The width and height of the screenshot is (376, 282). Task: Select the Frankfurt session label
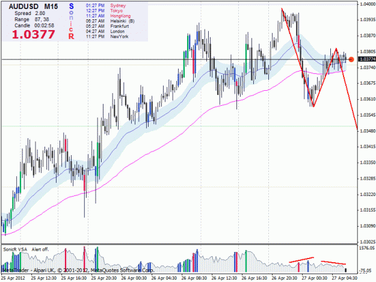click(x=120, y=26)
